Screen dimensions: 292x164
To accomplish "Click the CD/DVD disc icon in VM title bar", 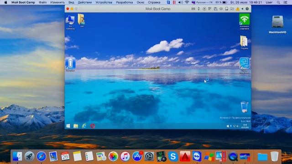I will click(x=204, y=9).
